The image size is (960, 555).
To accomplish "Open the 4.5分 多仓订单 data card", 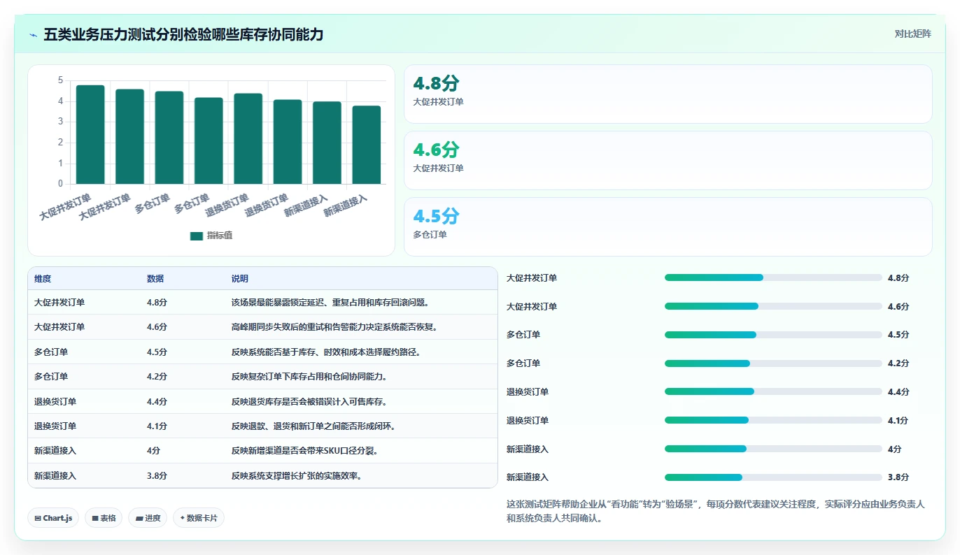I will click(668, 226).
